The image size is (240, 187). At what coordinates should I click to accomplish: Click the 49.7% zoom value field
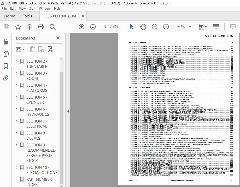click(181, 27)
